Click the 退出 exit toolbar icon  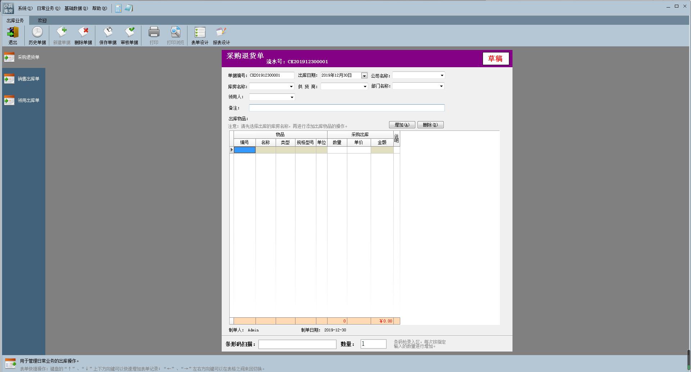tap(13, 36)
